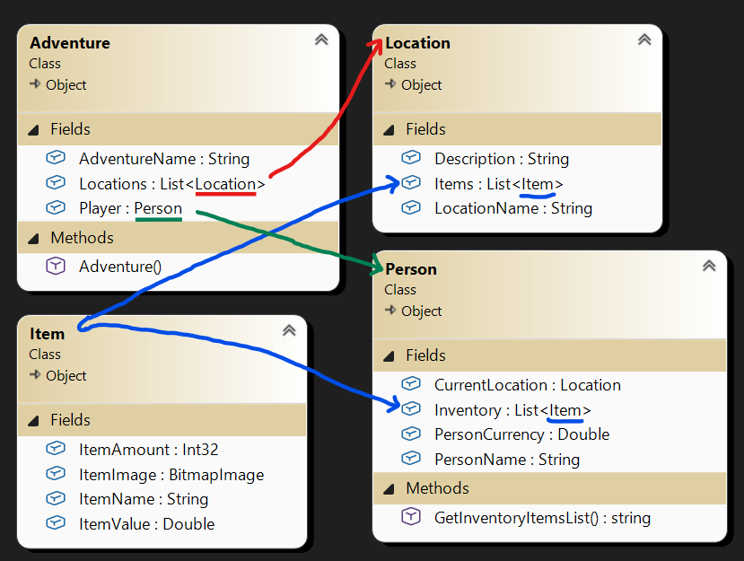Collapse the Location class with the chevron
744x561 pixels.
(644, 39)
